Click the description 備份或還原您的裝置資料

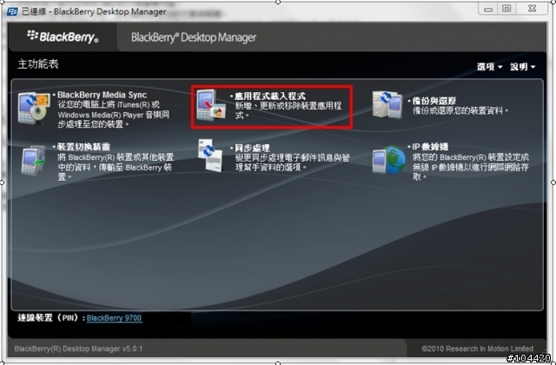pos(460,111)
